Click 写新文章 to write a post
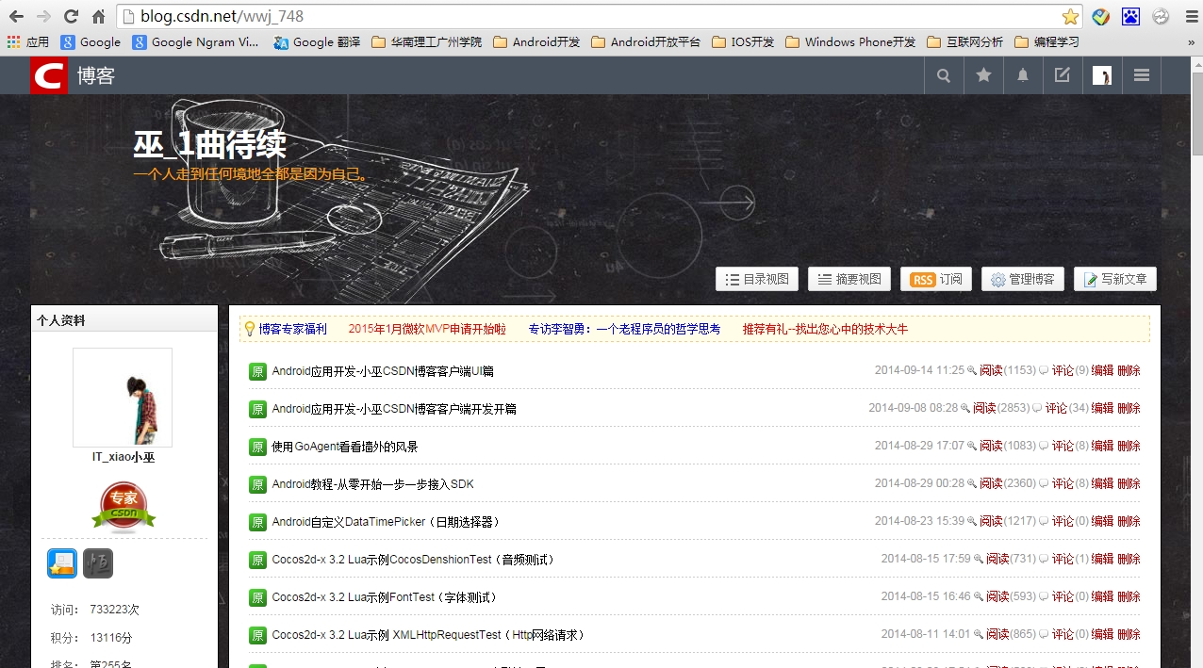The width and height of the screenshot is (1203, 668). (1115, 279)
